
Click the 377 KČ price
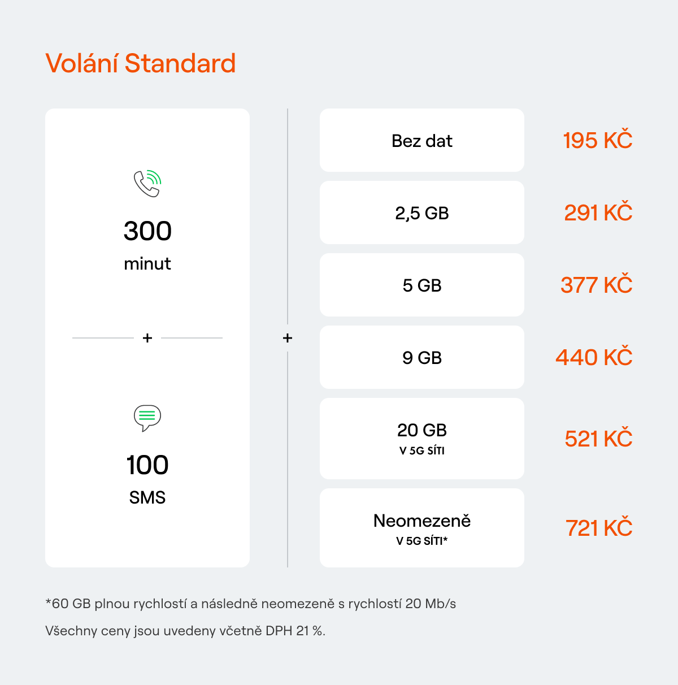(596, 285)
